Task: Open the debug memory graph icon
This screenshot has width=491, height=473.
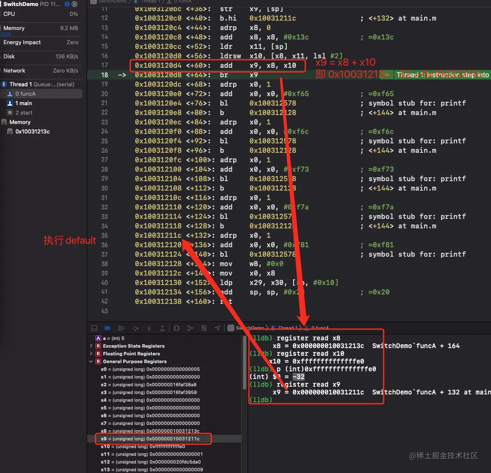Action: tap(190, 328)
